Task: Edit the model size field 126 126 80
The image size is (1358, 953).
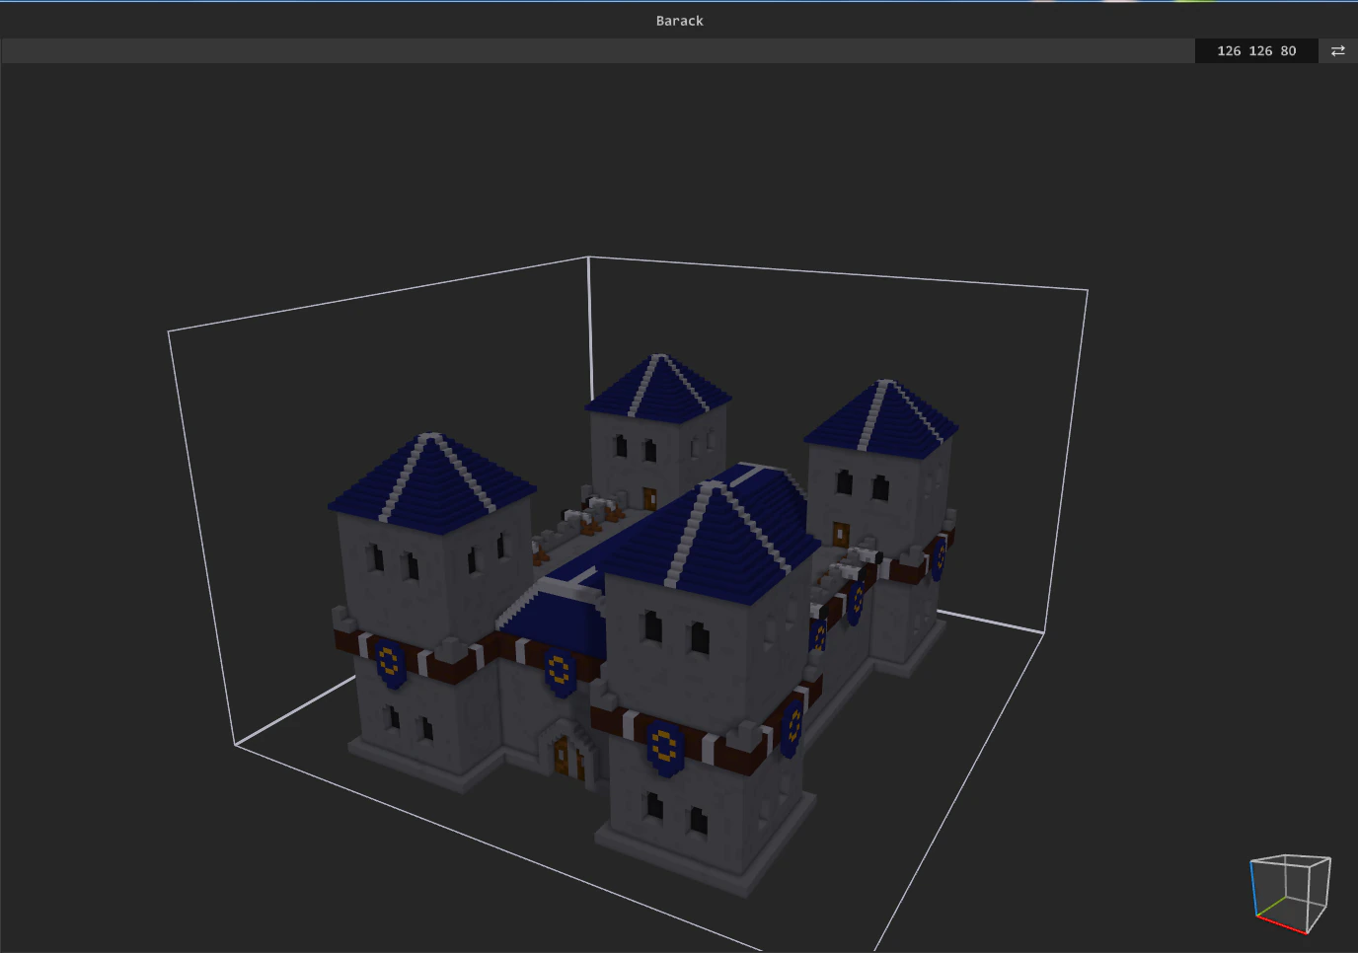Action: 1256,51
